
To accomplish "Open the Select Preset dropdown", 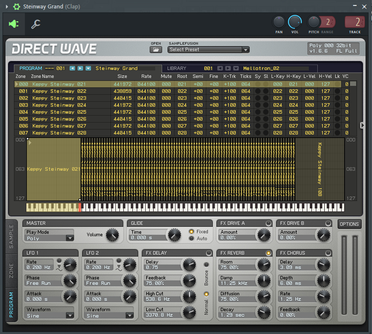I will [x=208, y=50].
